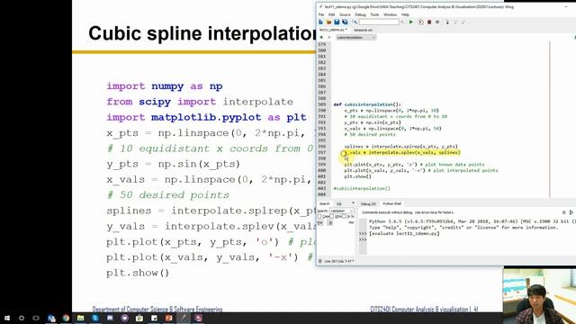This screenshot has height=324, width=576.
Task: Open the bottom-left panel tab menu arrow
Action: (x=353, y=203)
